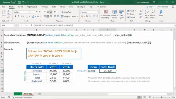
Task: Click the Decrease Indent icon
Action: click(55, 16)
